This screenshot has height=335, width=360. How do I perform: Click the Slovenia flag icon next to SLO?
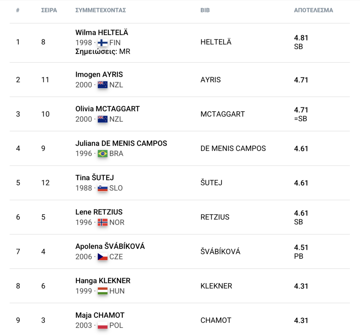click(102, 188)
